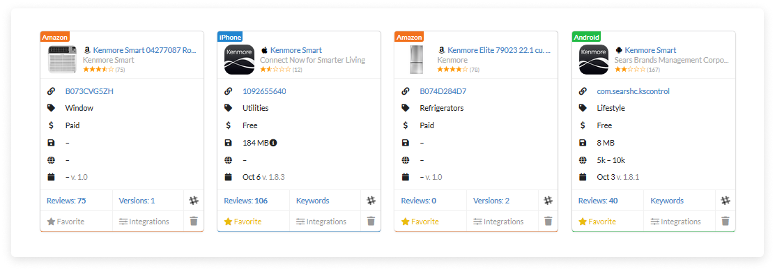Delete the Kenmore Smart 04277087 Amazon card

pyautogui.click(x=194, y=221)
